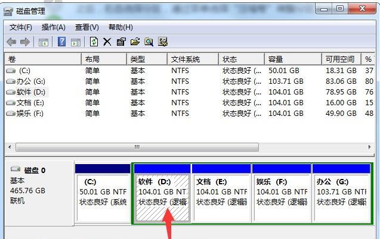Screen dimensions: 380x239
Task: Select the (C:) volume row
Action: [190, 71]
